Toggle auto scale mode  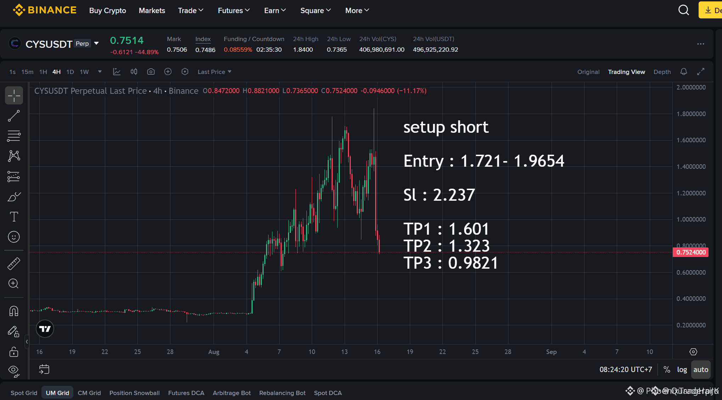tap(701, 370)
